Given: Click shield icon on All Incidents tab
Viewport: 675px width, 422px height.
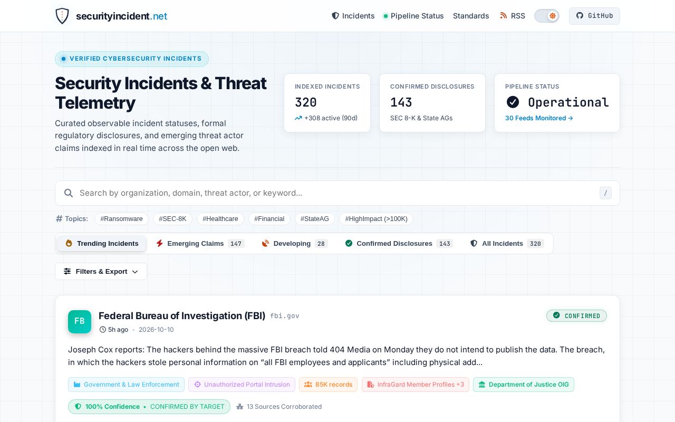Looking at the screenshot, I should (x=474, y=243).
